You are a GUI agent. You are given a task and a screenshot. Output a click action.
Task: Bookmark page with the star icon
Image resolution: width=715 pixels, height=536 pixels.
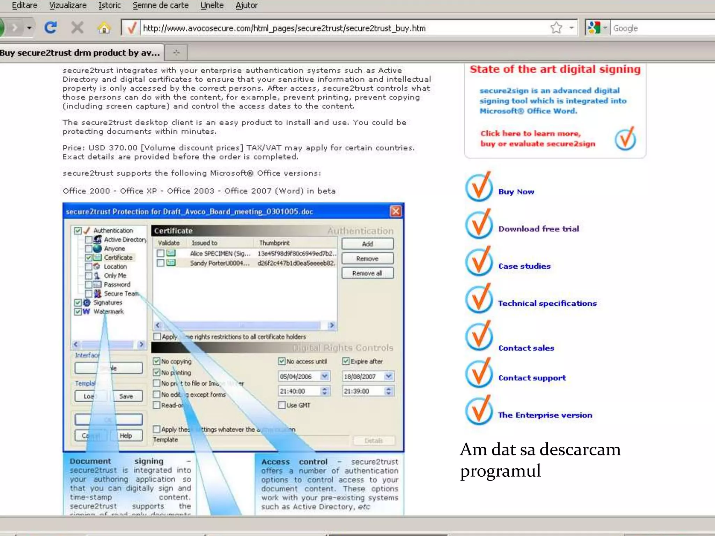click(x=556, y=28)
